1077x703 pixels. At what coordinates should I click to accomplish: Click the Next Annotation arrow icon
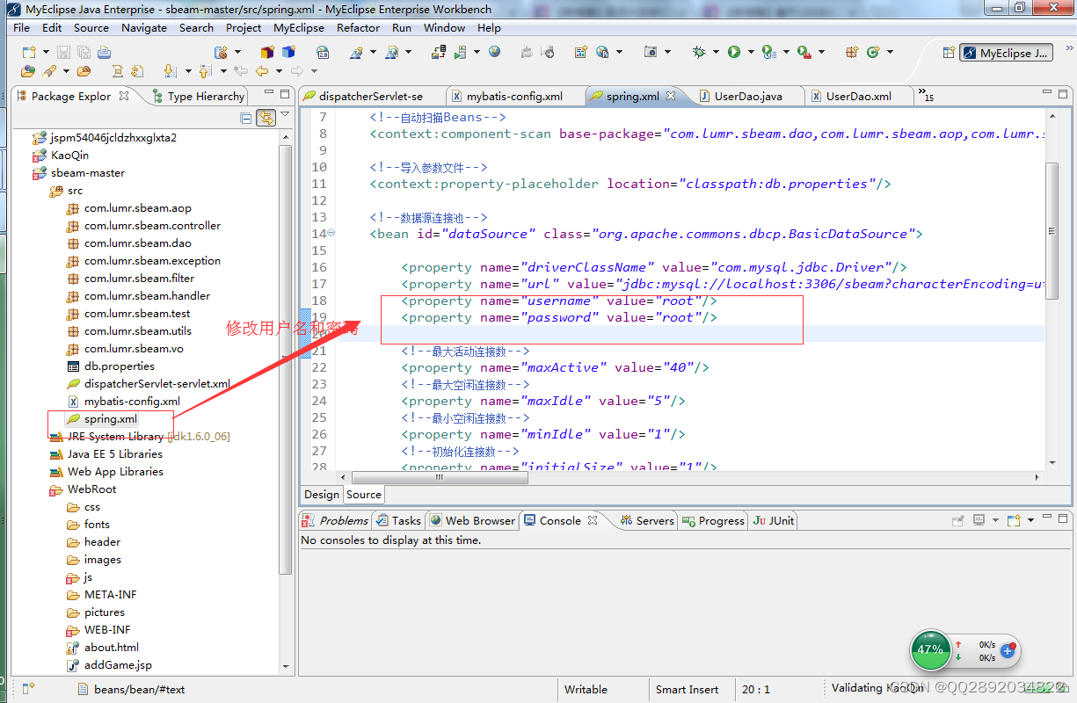[x=169, y=71]
